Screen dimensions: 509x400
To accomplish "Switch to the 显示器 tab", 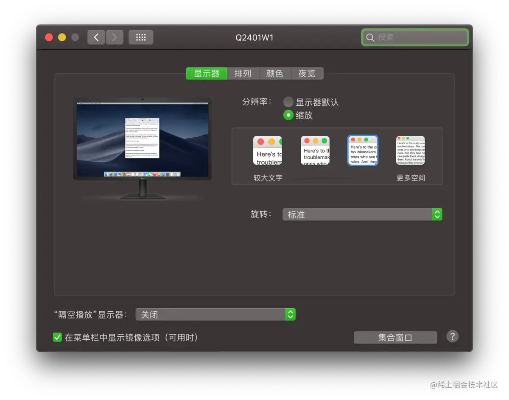I will click(207, 73).
